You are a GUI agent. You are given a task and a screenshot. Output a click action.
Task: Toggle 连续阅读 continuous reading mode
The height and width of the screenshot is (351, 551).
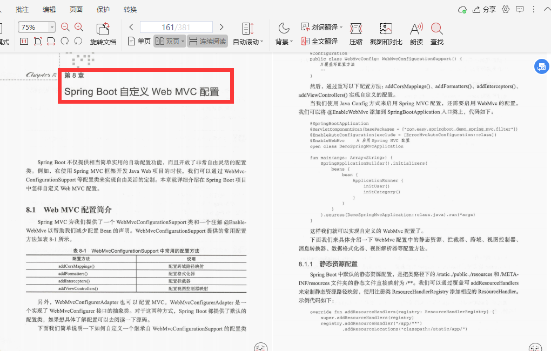pyautogui.click(x=207, y=42)
